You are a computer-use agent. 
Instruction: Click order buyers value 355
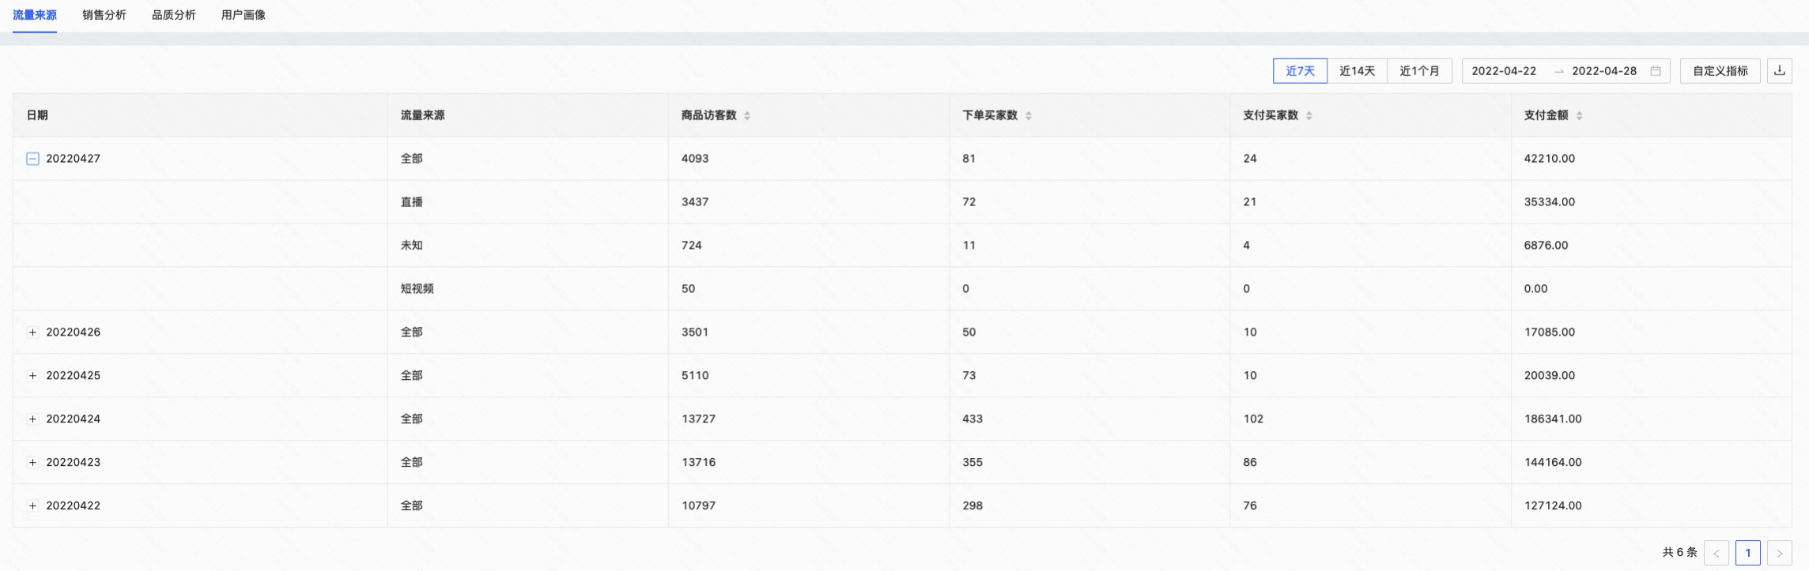(972, 463)
